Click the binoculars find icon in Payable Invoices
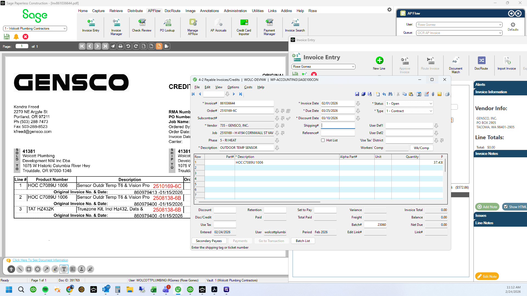Image resolution: width=527 pixels, height=296 pixels. coord(390,94)
